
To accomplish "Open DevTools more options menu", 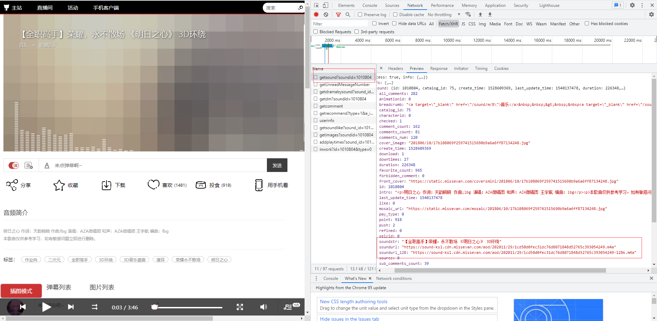I will pyautogui.click(x=642, y=5).
